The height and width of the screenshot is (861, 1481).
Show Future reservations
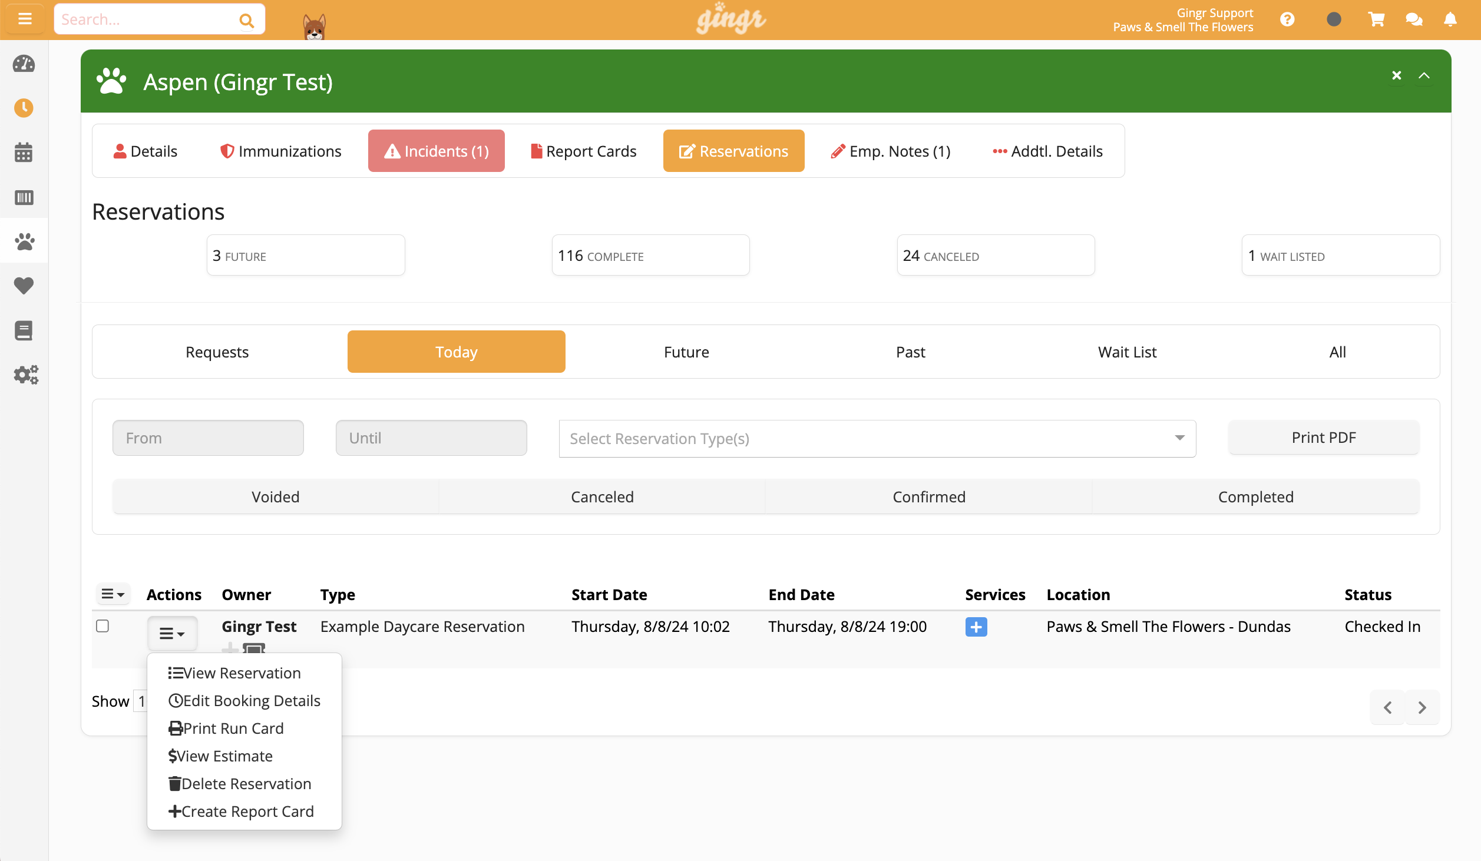[686, 352]
